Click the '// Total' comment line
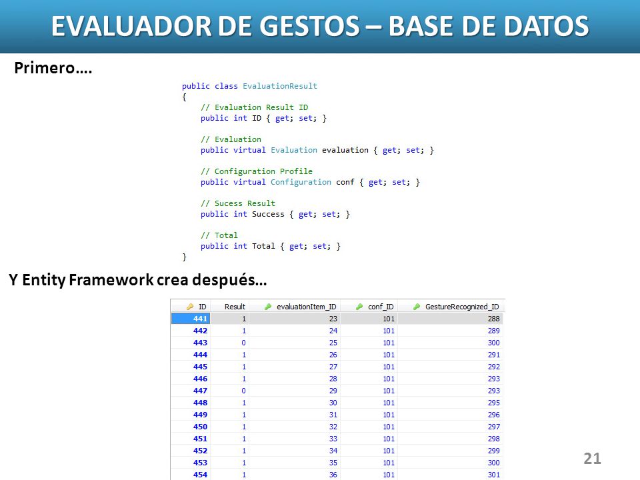 [219, 235]
